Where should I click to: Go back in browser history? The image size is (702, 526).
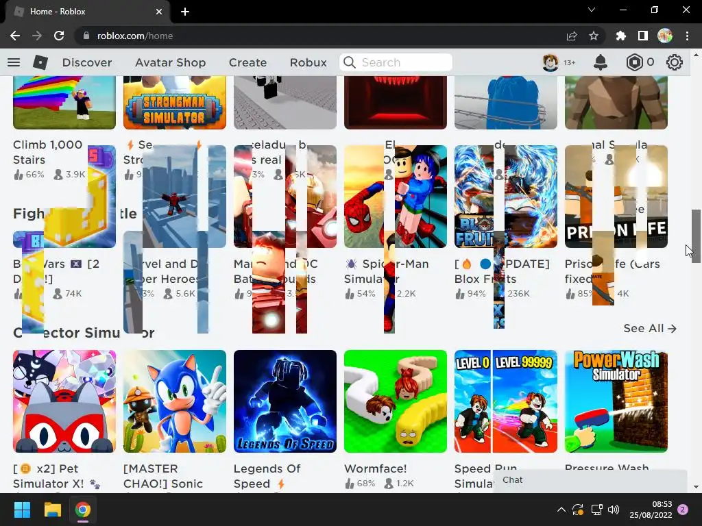[15, 36]
